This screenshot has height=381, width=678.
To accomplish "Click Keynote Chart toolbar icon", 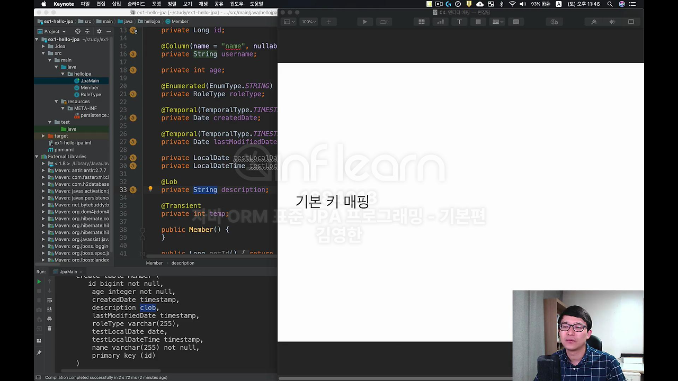I will (x=440, y=22).
